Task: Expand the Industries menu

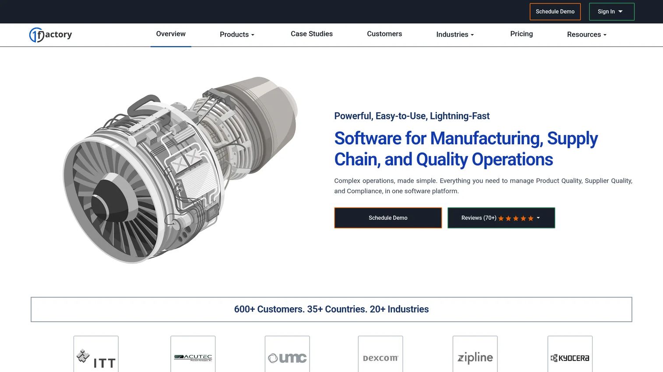Action: pyautogui.click(x=455, y=35)
